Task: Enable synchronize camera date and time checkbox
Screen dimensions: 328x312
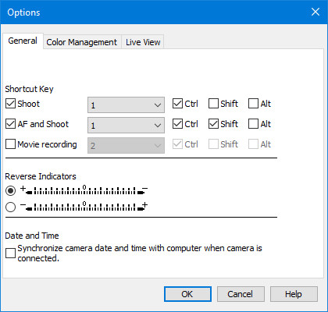Action: pos(10,253)
